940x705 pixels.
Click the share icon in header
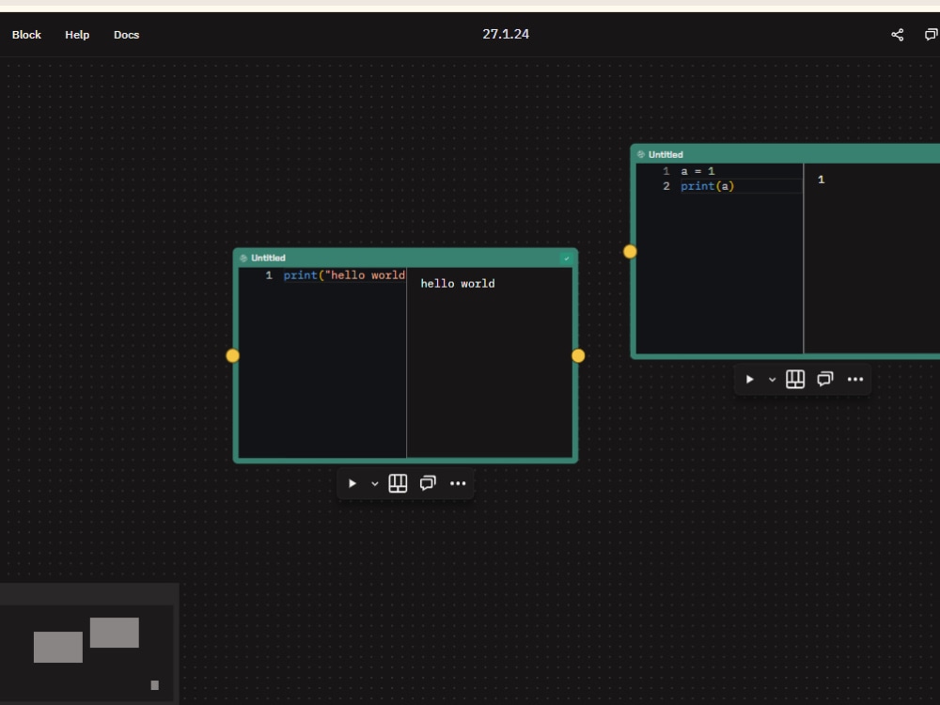[897, 35]
